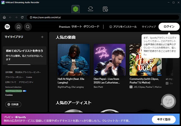Open the Premium link
This screenshot has width=181, height=126.
coord(64,27)
